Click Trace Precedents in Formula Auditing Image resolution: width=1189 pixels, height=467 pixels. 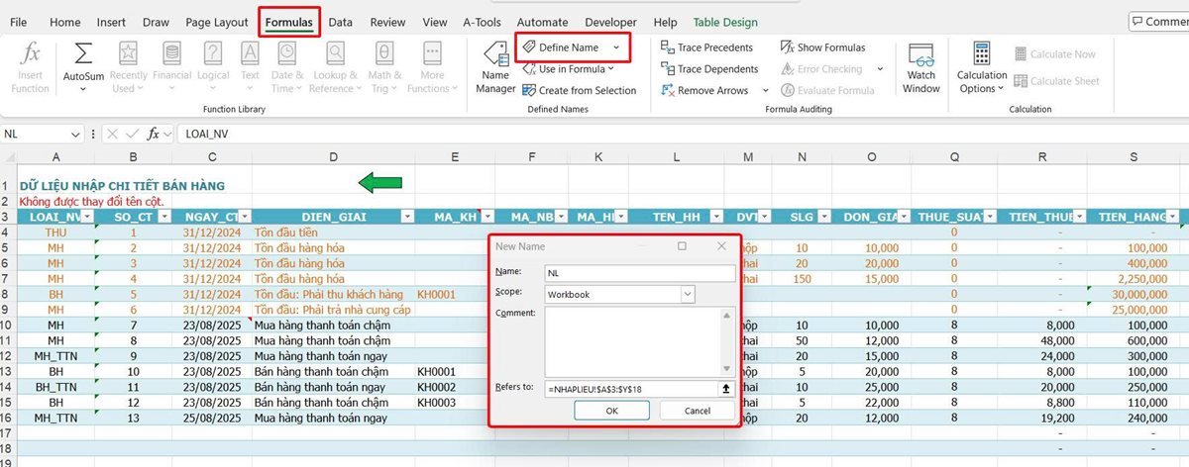pyautogui.click(x=706, y=47)
